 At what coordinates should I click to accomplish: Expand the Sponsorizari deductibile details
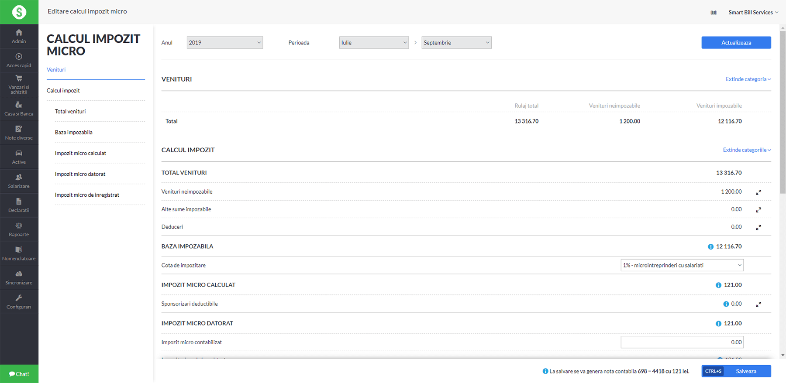point(758,304)
